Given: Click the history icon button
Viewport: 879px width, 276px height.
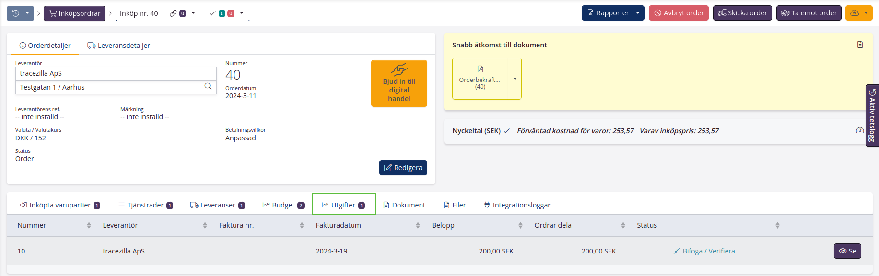Looking at the screenshot, I should click(x=15, y=13).
